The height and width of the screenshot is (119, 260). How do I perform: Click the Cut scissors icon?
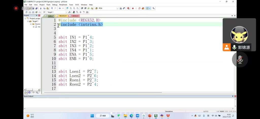(x=41, y=8)
